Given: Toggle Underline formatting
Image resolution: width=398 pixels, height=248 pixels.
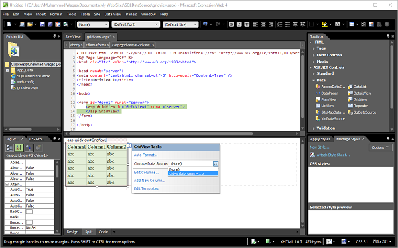Looking at the screenshot, I should click(247, 24).
